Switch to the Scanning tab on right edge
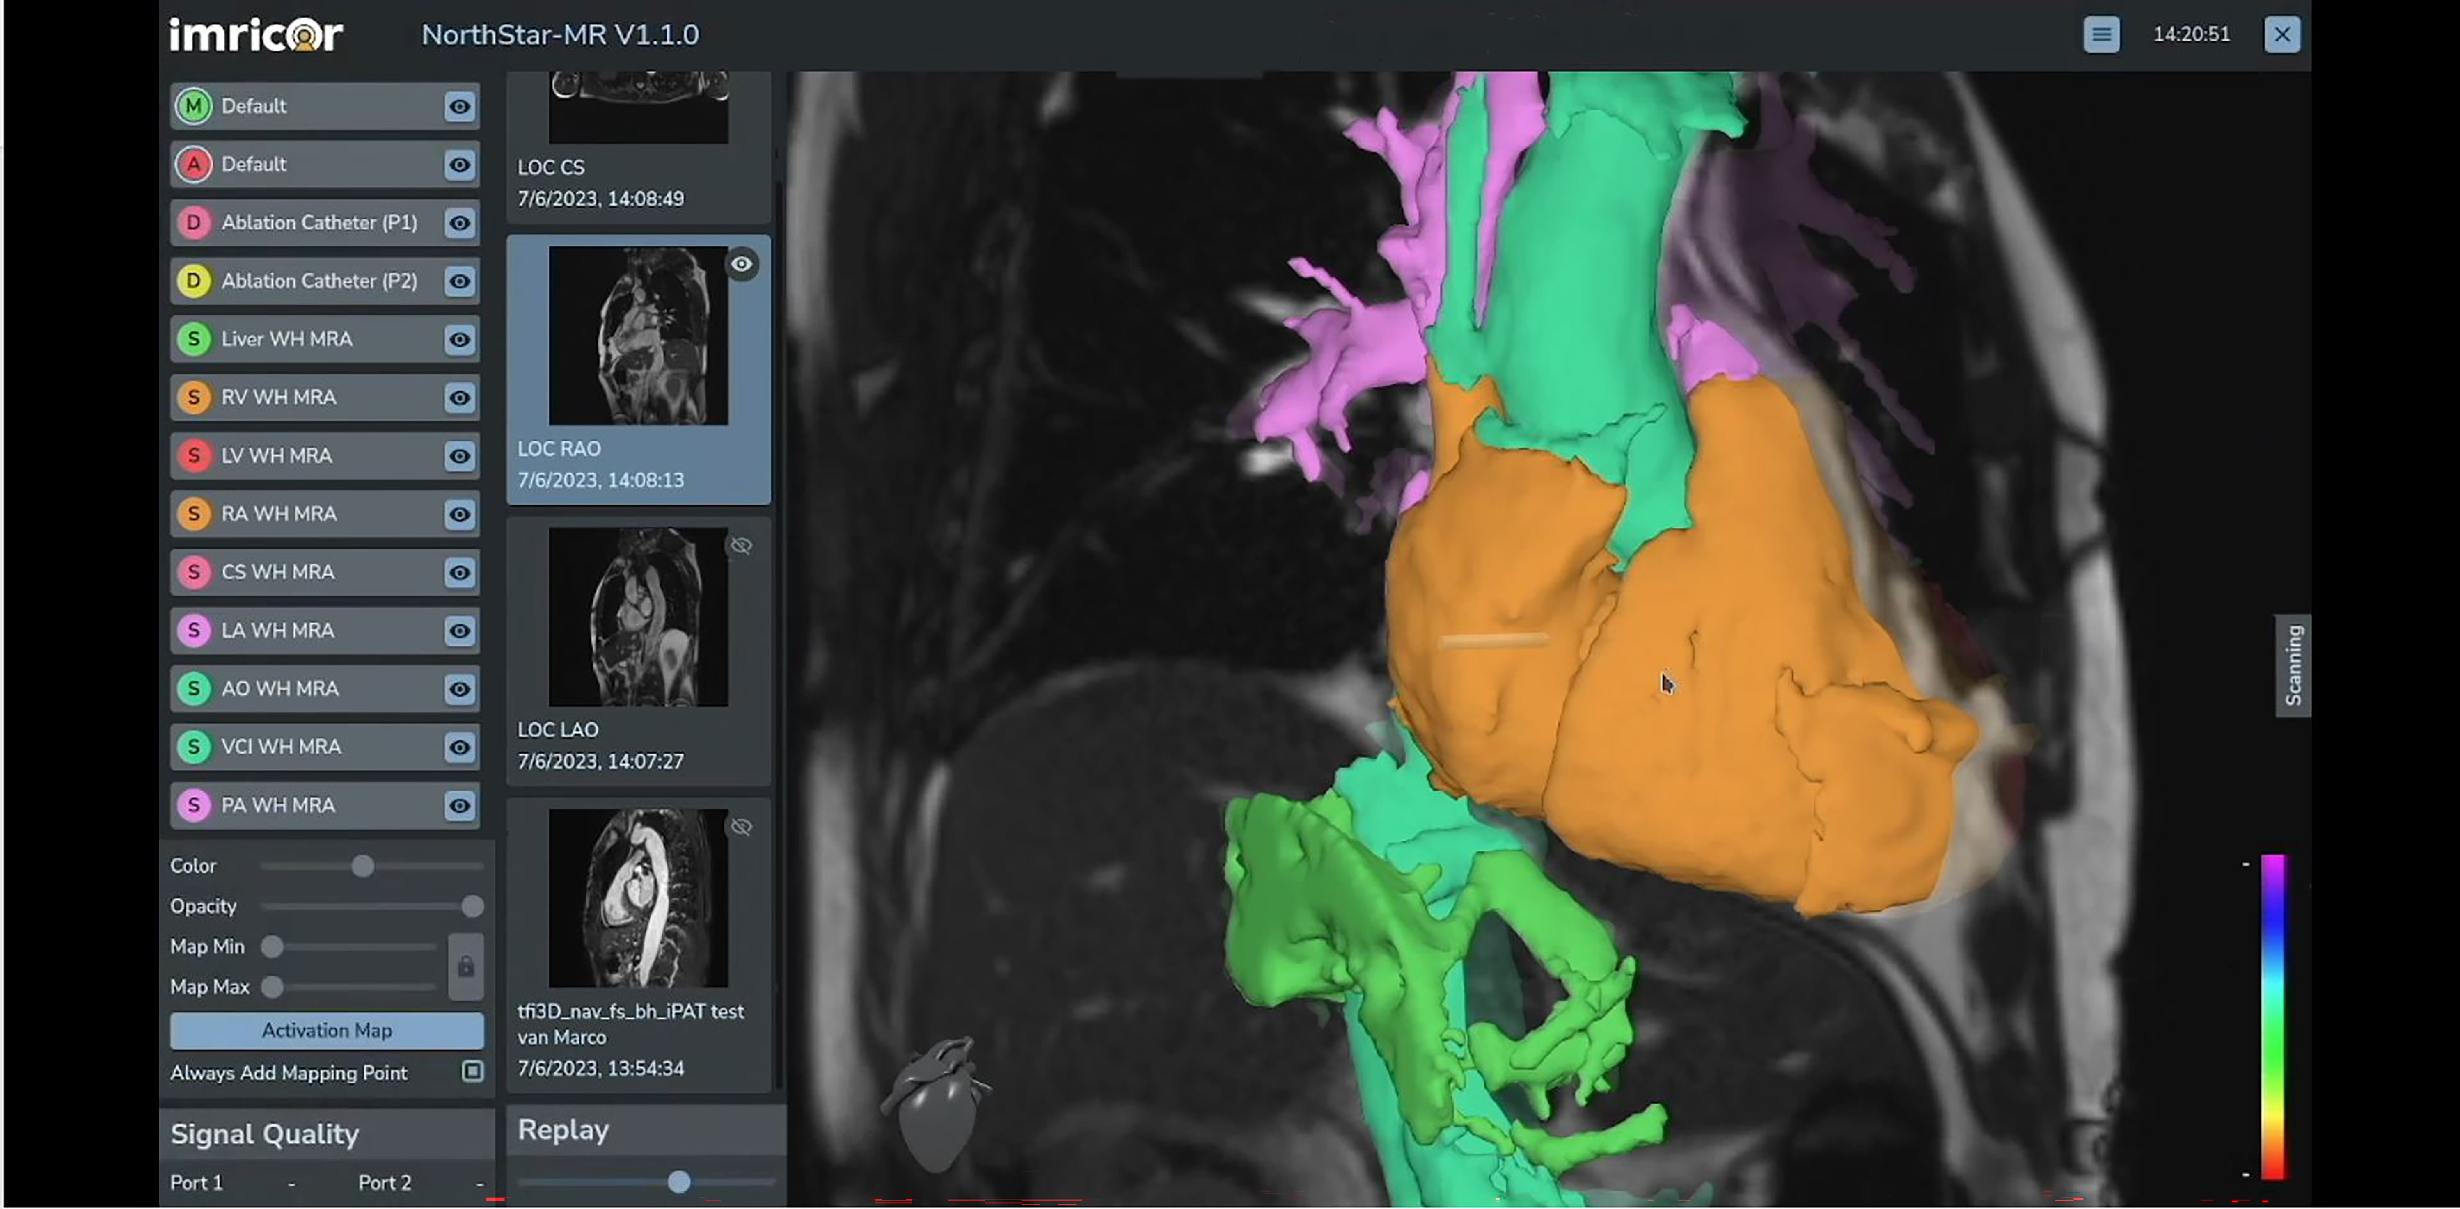The height and width of the screenshot is (1209, 2460). (x=2291, y=665)
